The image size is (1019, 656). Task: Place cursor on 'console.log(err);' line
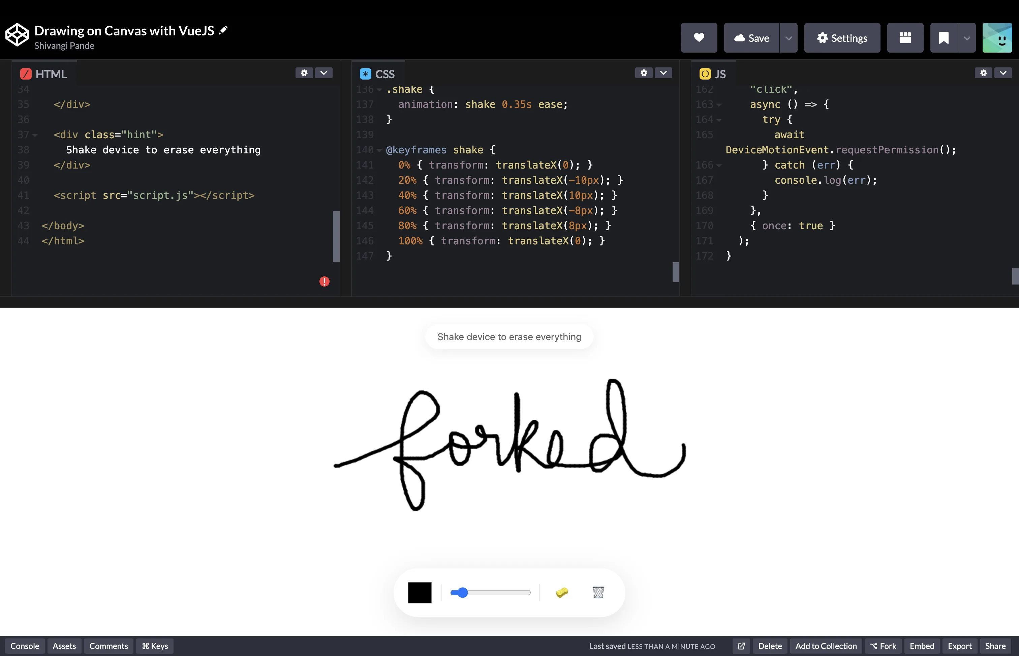pos(826,180)
